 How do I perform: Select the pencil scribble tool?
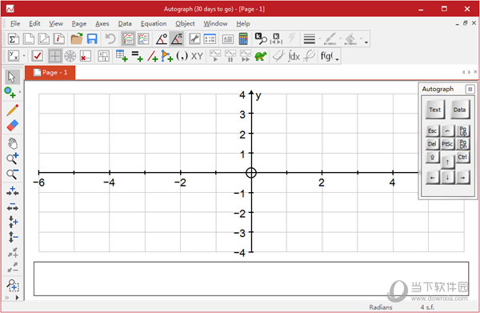point(13,110)
